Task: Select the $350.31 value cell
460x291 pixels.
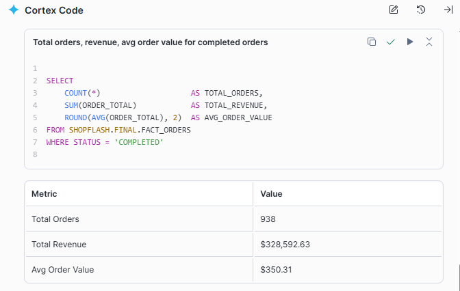Action: click(348, 270)
